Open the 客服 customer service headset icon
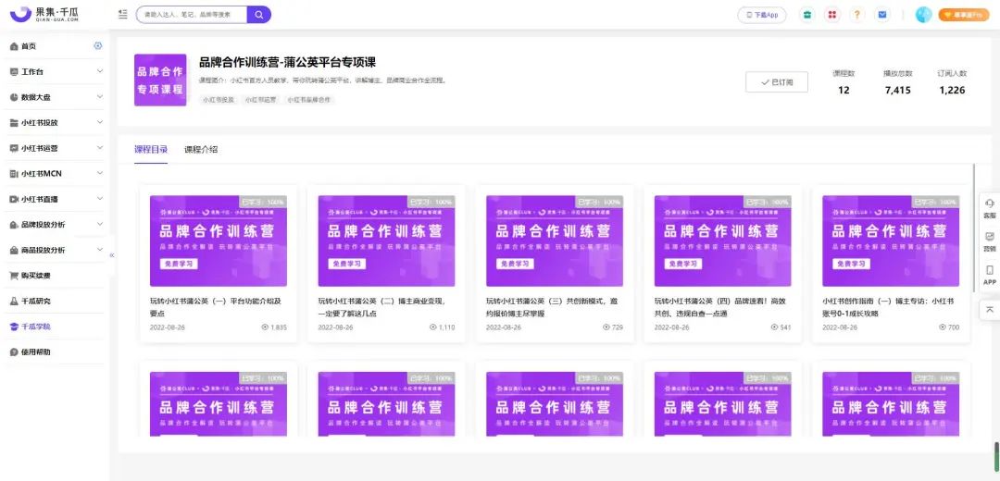The height and width of the screenshot is (481, 1000). pos(989,207)
